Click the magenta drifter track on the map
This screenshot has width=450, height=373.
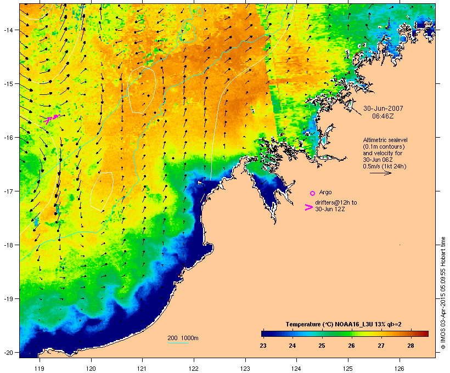click(x=52, y=118)
